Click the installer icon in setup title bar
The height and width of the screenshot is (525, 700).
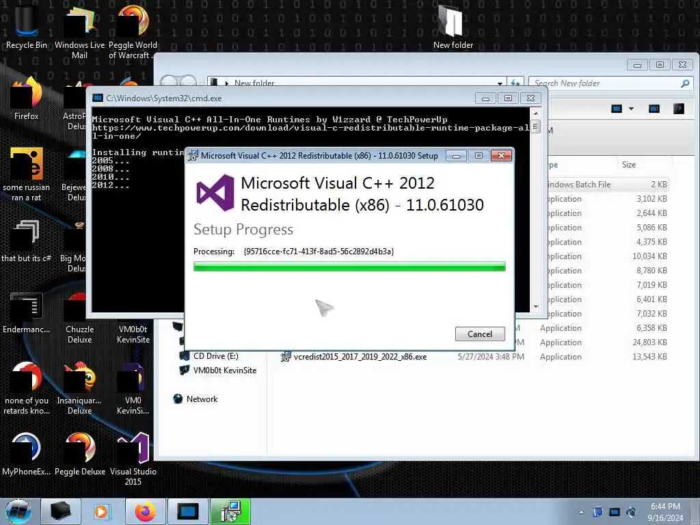click(193, 155)
